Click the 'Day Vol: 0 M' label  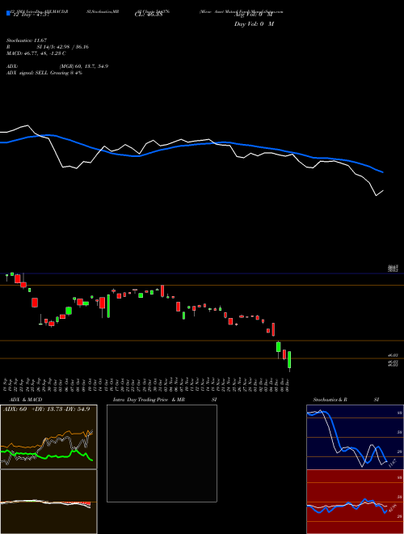(x=254, y=23)
